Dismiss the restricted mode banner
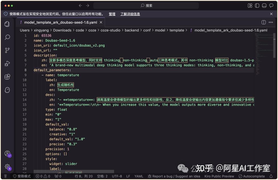Screen dimensions: 278x180 (x=271, y=14)
